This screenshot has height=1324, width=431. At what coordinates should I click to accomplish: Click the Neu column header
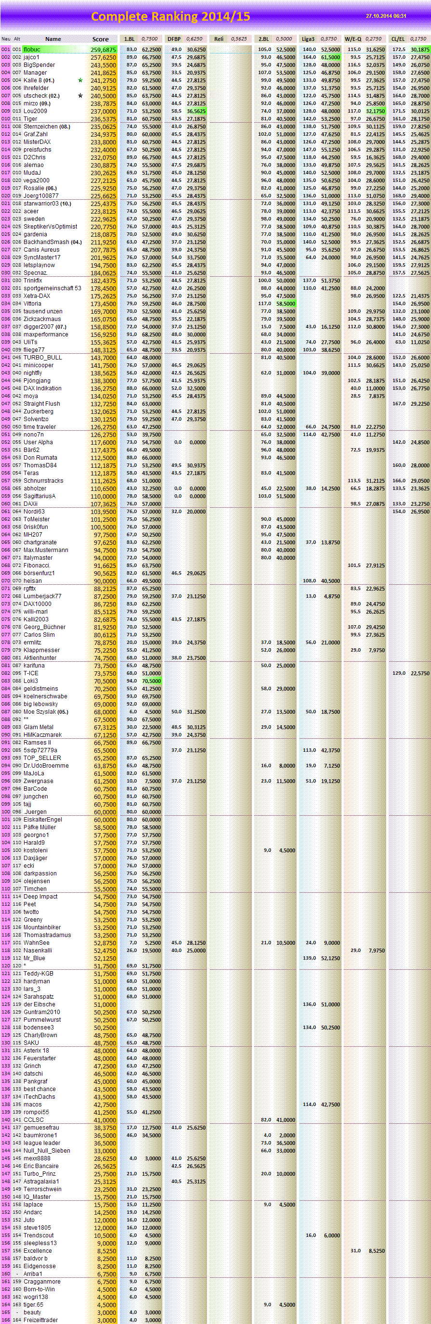point(6,39)
